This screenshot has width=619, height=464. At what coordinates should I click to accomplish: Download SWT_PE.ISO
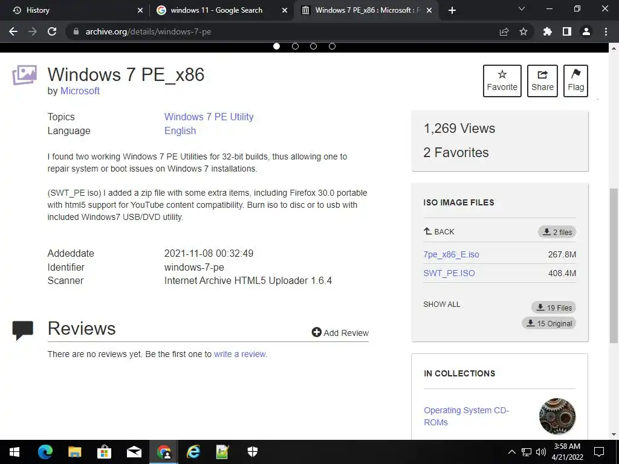(449, 273)
